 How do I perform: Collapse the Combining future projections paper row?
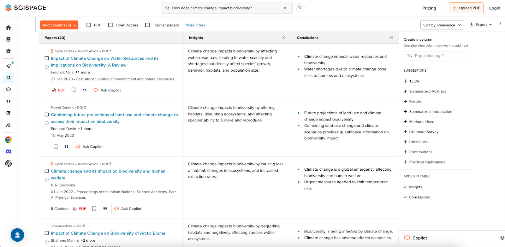pyautogui.click(x=47, y=123)
